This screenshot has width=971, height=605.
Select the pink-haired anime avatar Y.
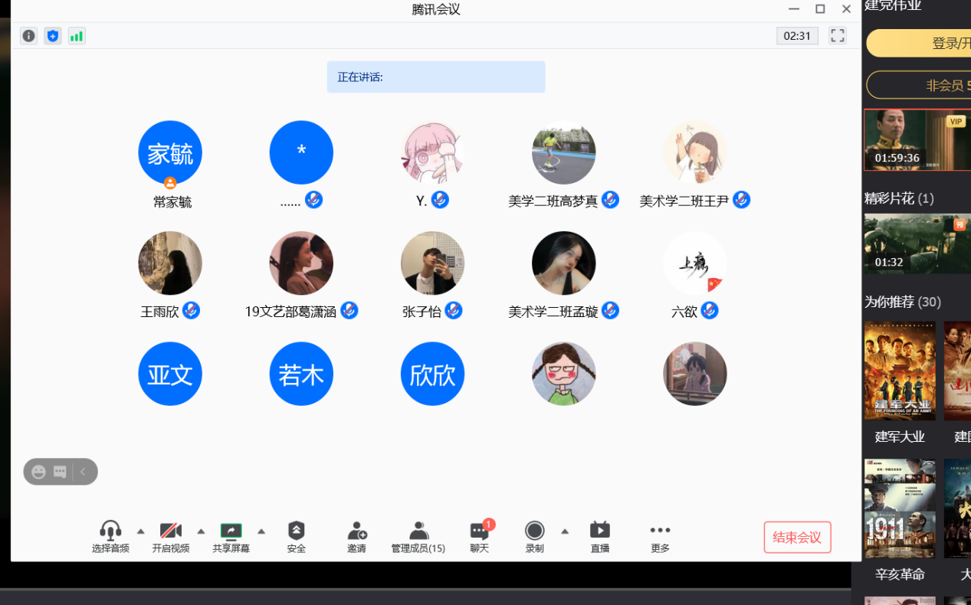(432, 152)
